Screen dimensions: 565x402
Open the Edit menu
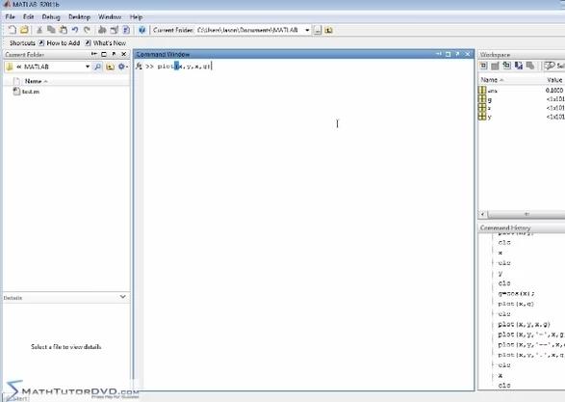point(28,17)
